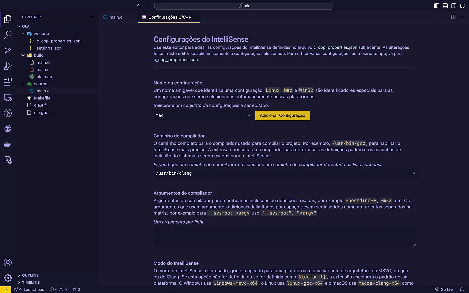Viewport: 469px width, 293px height.
Task: Open c_cpp_properties.json in the explorer
Action: [58, 41]
